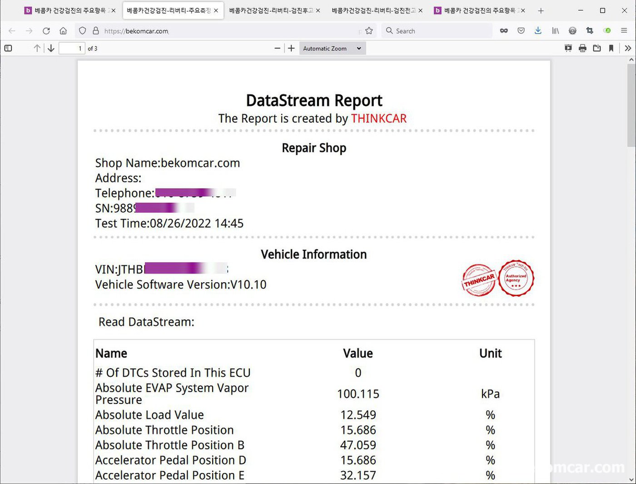Open the Firefox application menu

pyautogui.click(x=624, y=30)
